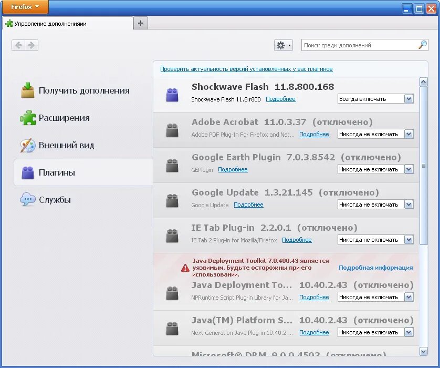Viewport: 440px width, 368px height.
Task: Click the Java Deployment Toolkit vulnerability warning text
Action: point(260,268)
